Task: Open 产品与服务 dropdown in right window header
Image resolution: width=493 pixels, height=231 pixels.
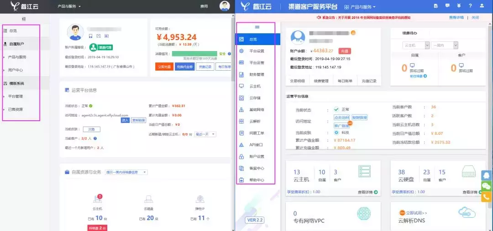Action: (x=360, y=6)
